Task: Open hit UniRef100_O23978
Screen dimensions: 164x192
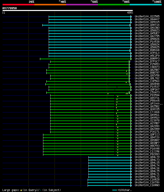Action: tap(147, 121)
